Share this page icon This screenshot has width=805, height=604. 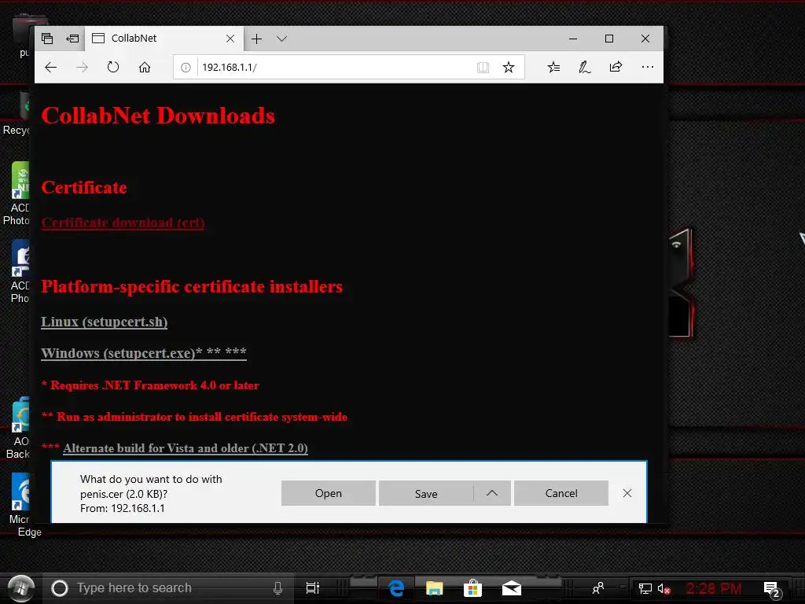(x=616, y=67)
